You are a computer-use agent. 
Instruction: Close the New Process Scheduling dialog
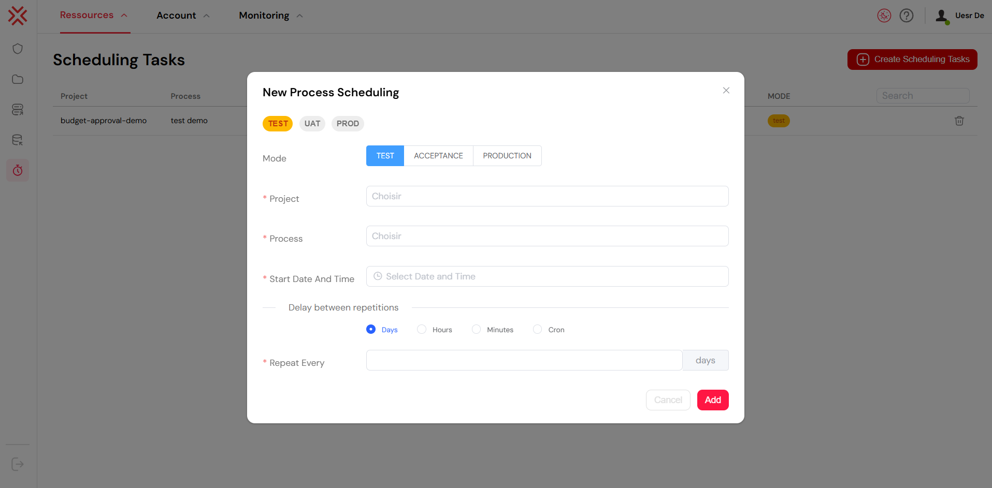pos(726,91)
